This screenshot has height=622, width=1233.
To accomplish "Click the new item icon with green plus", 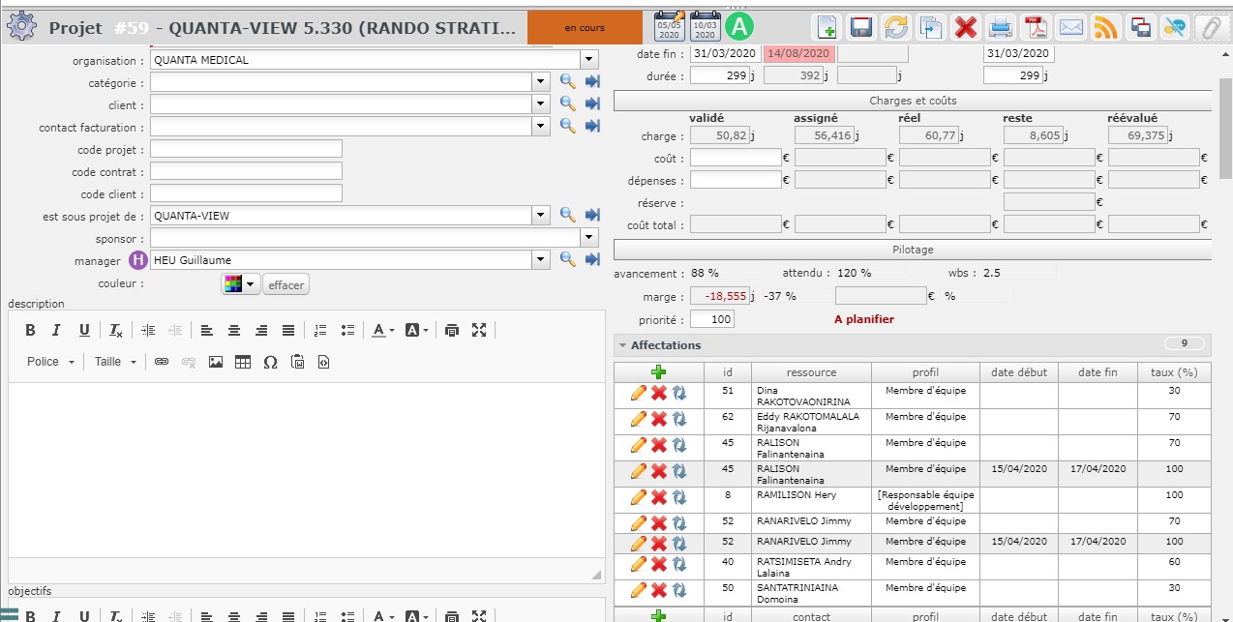I will (x=827, y=27).
